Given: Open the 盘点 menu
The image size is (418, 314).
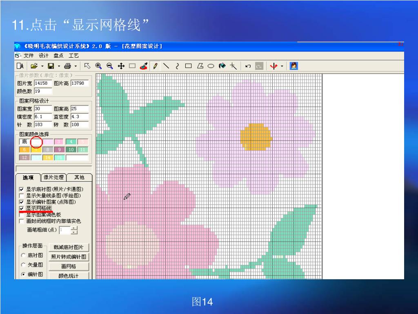Looking at the screenshot, I should [58, 56].
